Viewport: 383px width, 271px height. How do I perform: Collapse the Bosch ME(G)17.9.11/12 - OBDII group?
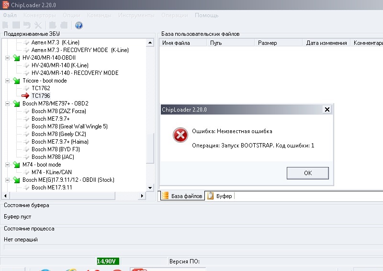8,180
